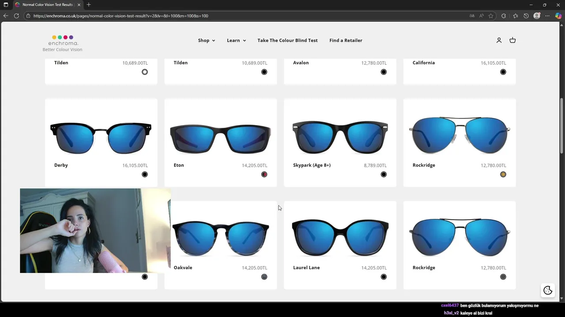
Task: Pick the gold Rockridge colour swatch
Action: click(x=503, y=174)
